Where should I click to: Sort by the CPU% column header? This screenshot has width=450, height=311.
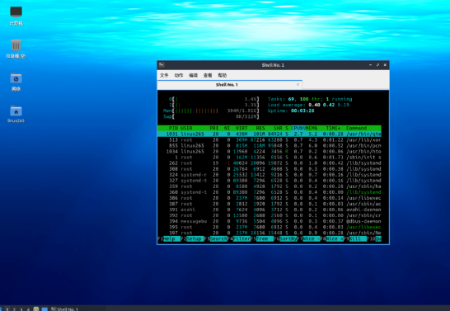(298, 128)
